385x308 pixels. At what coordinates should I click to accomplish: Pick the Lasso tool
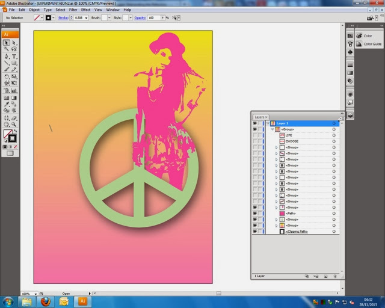point(14,49)
